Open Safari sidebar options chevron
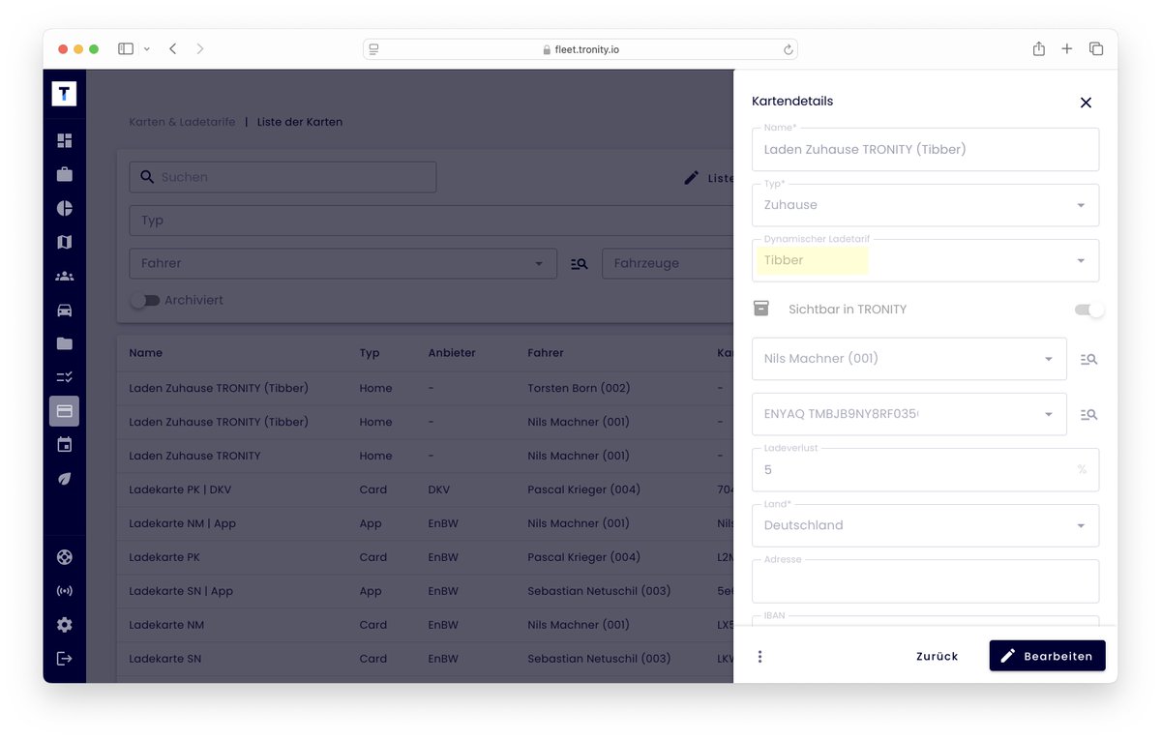 pos(147,48)
